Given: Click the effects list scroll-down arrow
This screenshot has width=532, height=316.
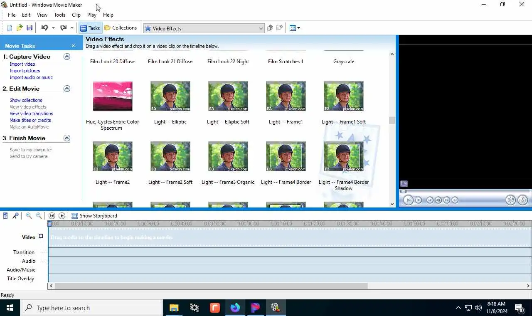Looking at the screenshot, I should 392,204.
